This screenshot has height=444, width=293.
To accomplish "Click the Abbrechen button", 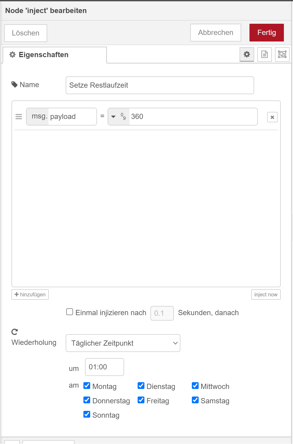I will pyautogui.click(x=216, y=33).
